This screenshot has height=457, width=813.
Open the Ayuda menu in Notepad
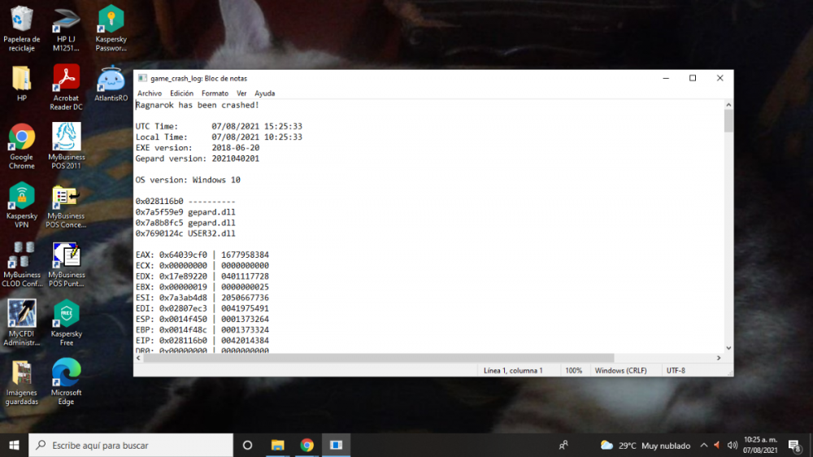pyautogui.click(x=264, y=94)
